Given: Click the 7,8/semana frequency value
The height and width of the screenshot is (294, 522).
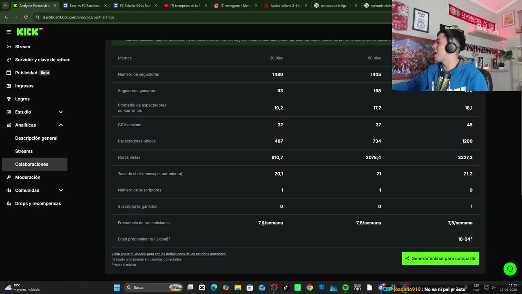Looking at the screenshot, I should click(369, 223).
